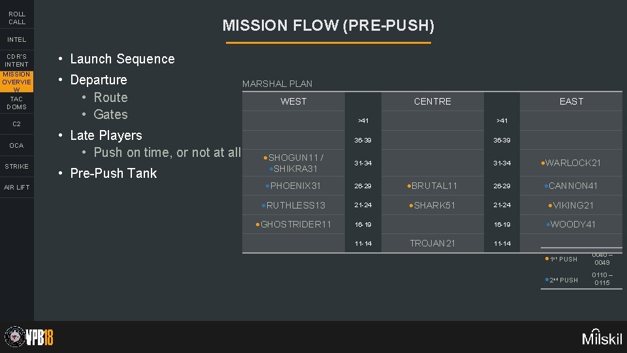Select the CENTRE column header
Viewport: 627px width, 353px height.
click(432, 101)
